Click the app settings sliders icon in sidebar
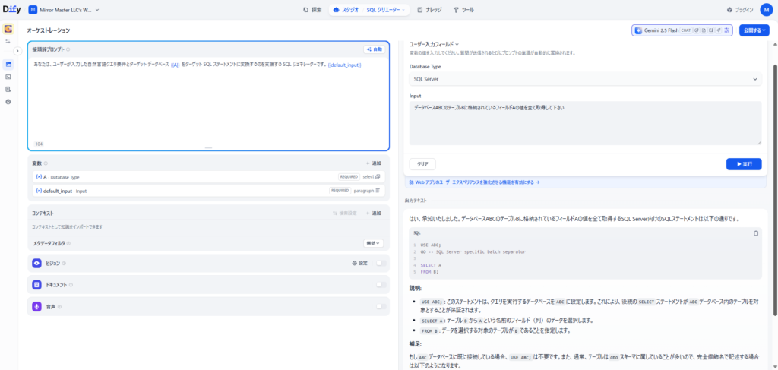Screen dimensions: 778x370 (x=8, y=41)
